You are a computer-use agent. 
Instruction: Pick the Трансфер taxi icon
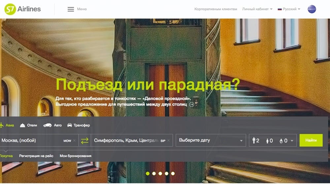point(70,125)
